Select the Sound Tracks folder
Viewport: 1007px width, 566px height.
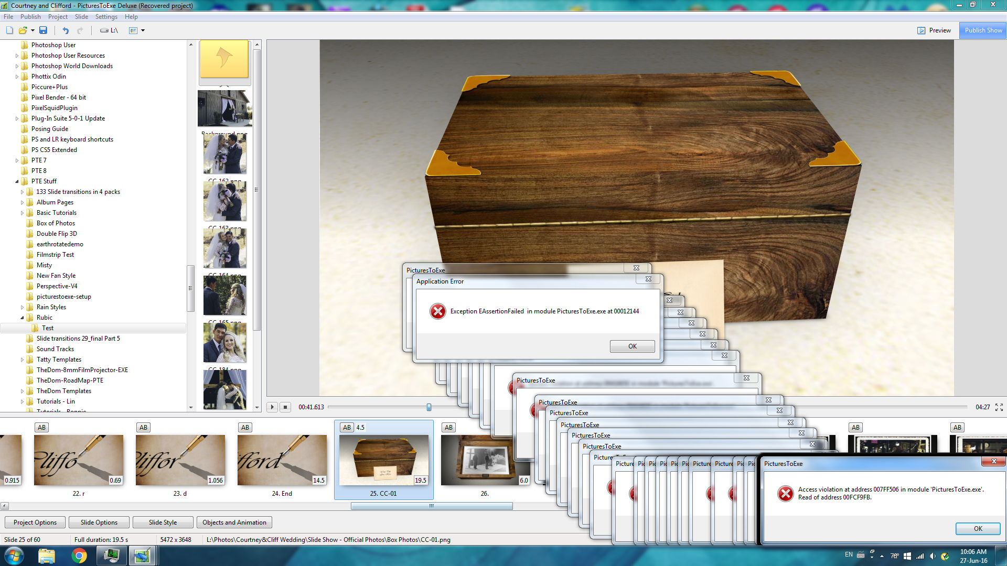[55, 349]
